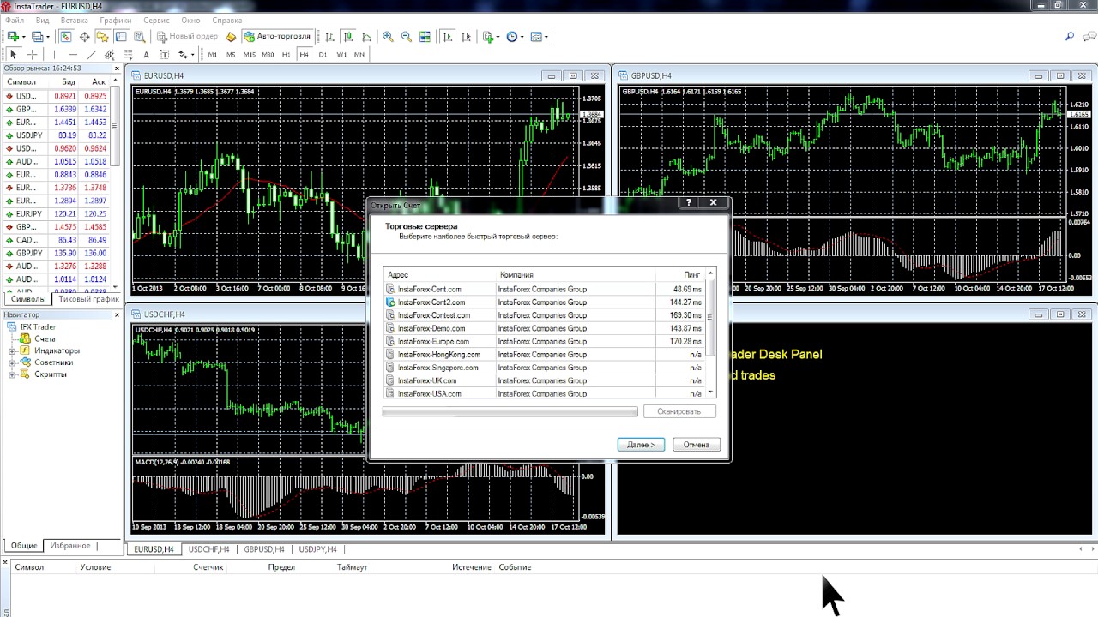Open the Data Window crosshair icon
Screen dimensions: 1098x617
point(84,37)
